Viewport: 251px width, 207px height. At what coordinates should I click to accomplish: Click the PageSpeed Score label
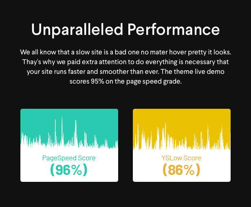[69, 158]
